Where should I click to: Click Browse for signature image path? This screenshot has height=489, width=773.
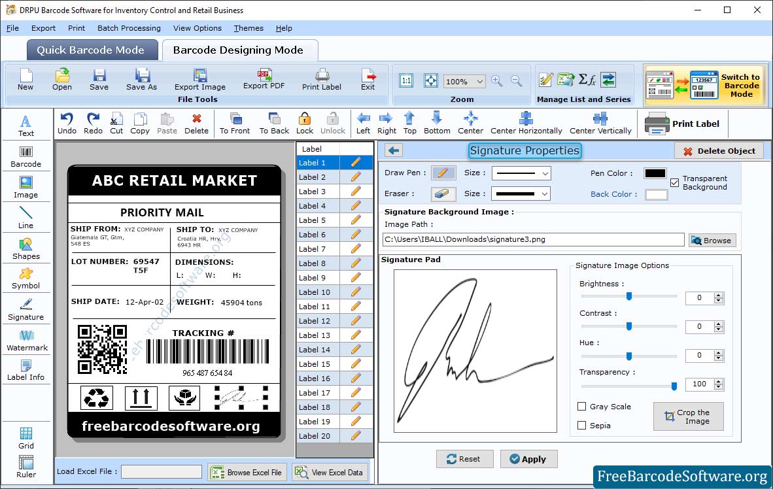tap(712, 240)
